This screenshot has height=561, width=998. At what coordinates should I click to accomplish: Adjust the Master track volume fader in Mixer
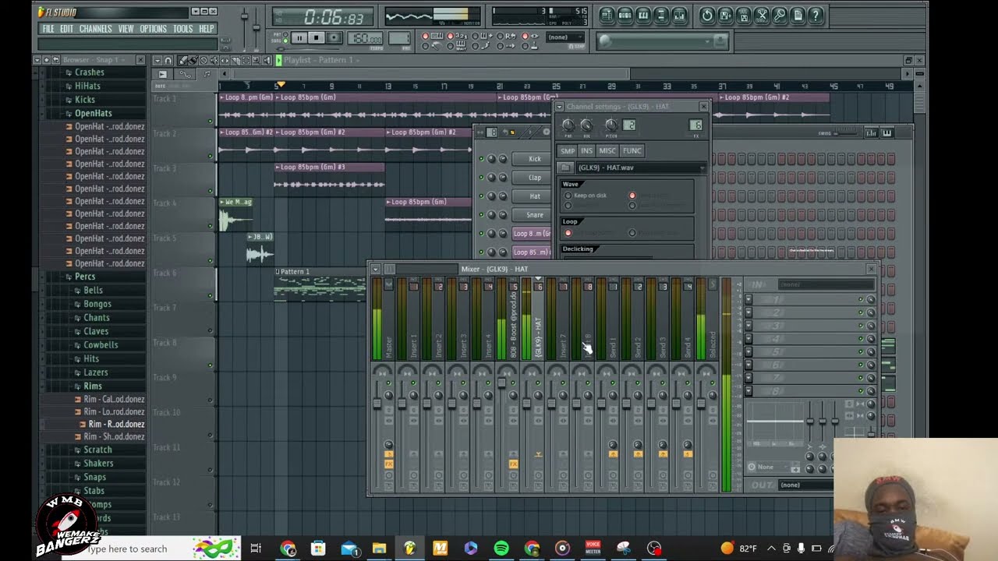point(377,403)
